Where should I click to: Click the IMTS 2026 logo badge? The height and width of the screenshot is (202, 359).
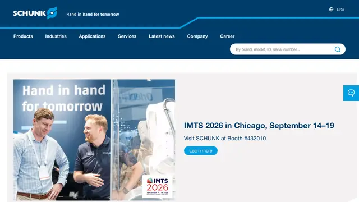click(157, 186)
